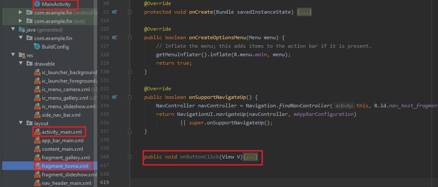The image size is (438, 187).
Task: Open activity_main.xml layout file
Action: (62, 132)
